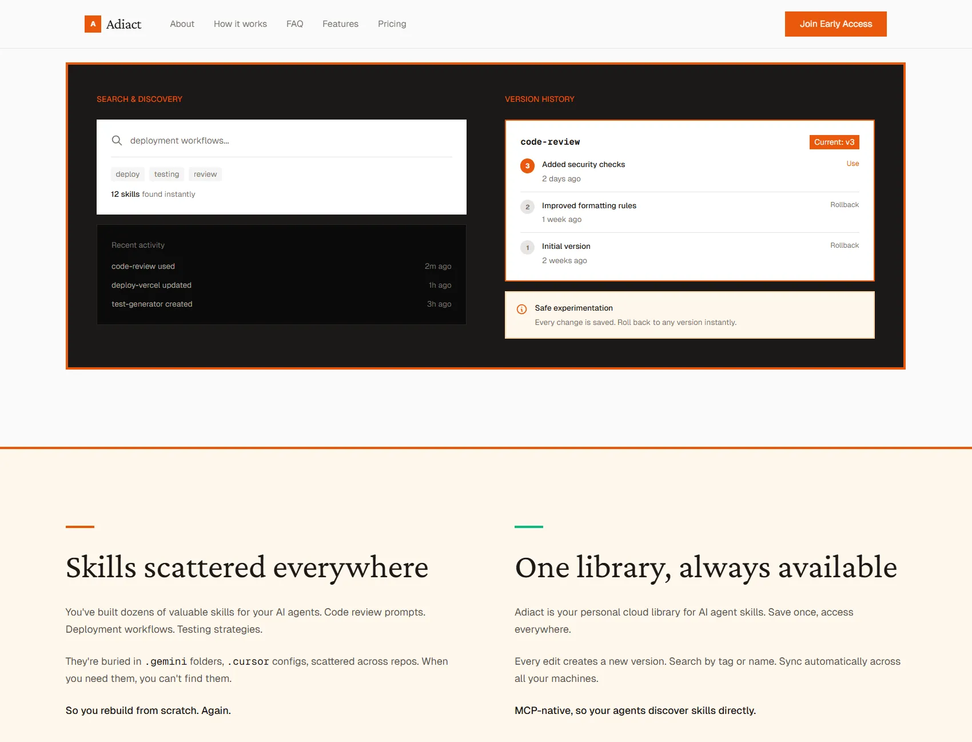Click the test-generator created activity row
The height and width of the screenshot is (742, 972).
tap(281, 304)
